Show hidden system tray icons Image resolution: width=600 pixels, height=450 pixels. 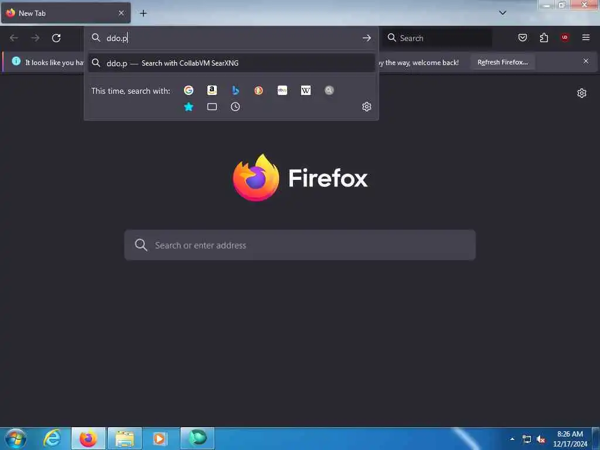512,439
